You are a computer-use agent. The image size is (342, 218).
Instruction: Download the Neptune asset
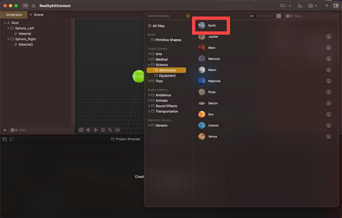[x=329, y=81]
